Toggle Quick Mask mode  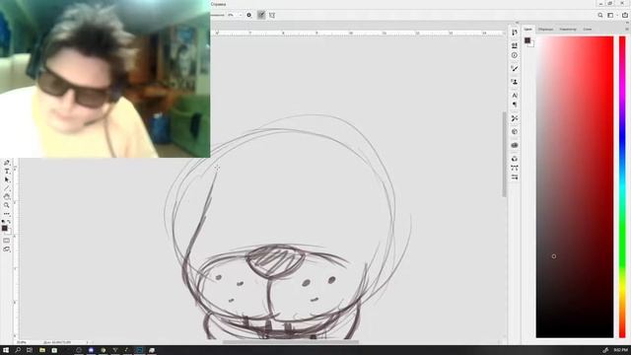[x=7, y=241]
